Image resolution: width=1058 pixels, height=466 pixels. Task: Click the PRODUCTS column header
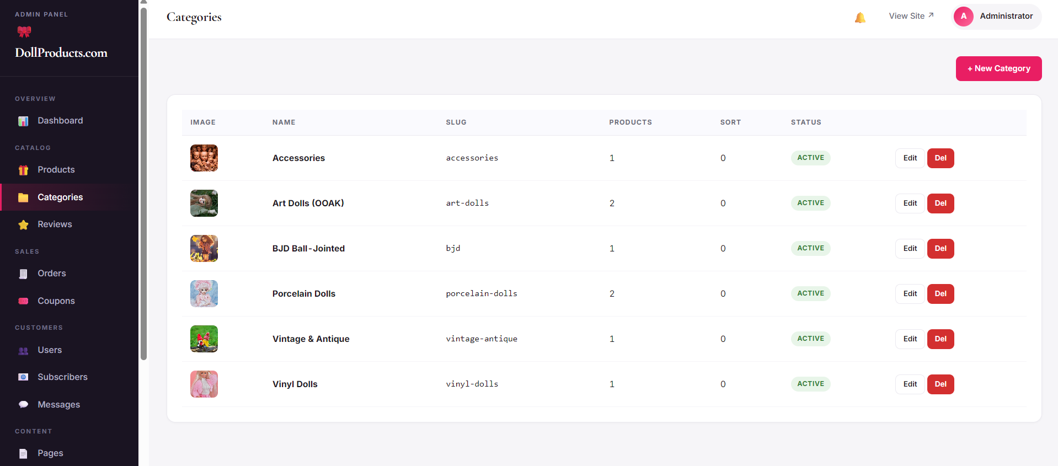click(x=630, y=122)
